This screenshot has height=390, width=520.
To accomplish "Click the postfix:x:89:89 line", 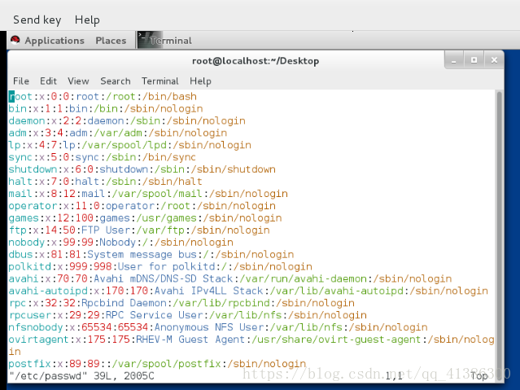I will pos(158,364).
